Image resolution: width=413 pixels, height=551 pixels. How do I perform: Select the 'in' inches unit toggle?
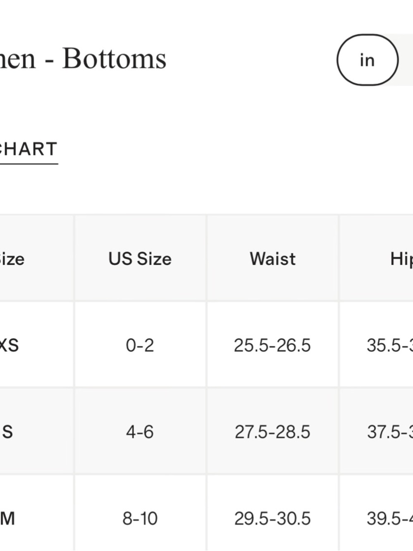point(368,60)
